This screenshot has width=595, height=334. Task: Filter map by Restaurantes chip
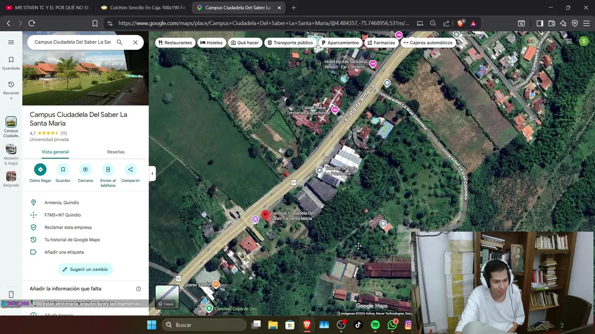click(175, 43)
